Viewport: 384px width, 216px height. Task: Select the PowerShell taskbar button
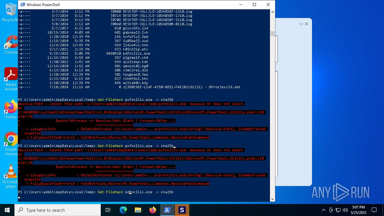167,210
